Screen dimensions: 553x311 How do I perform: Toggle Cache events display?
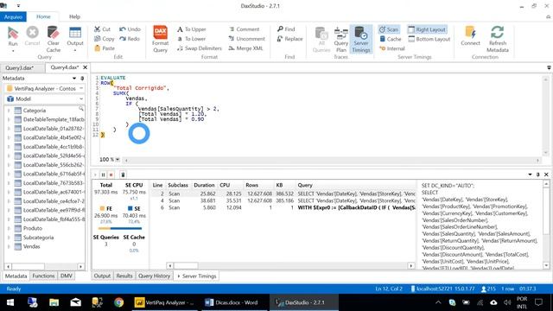pyautogui.click(x=390, y=39)
